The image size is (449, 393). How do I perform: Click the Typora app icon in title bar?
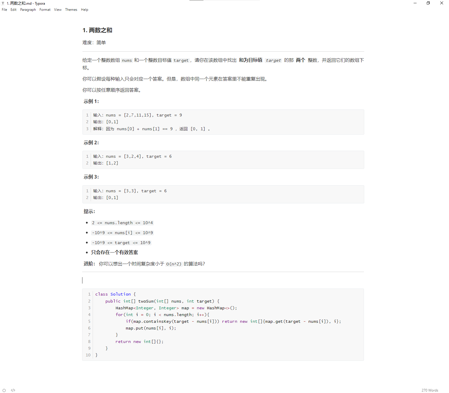(3, 4)
